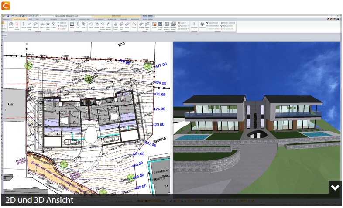
Task: Click the Drucken print icon
Action: coord(202,25)
